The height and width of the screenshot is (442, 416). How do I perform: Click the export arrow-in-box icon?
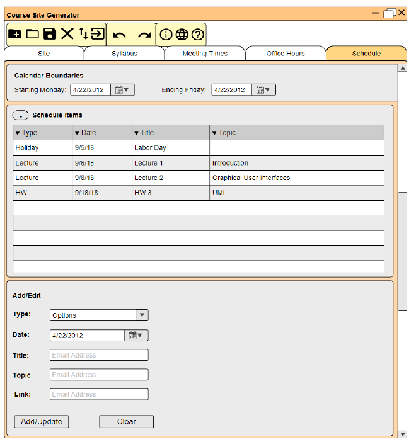[x=98, y=34]
